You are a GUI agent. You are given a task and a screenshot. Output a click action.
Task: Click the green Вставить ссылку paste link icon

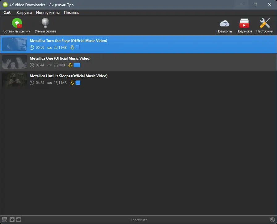click(17, 23)
